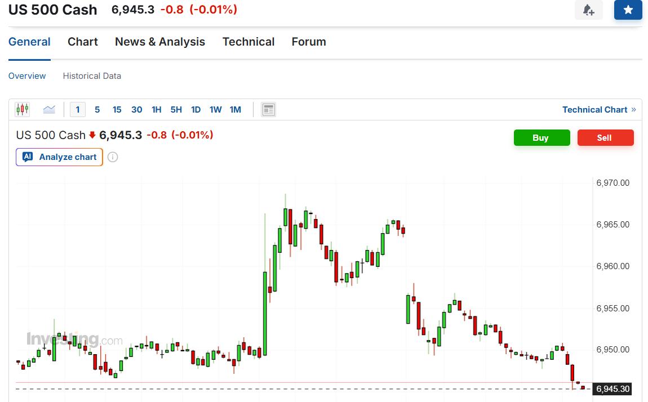Select the 1M timeframe
This screenshot has height=402, width=648.
[x=236, y=109]
